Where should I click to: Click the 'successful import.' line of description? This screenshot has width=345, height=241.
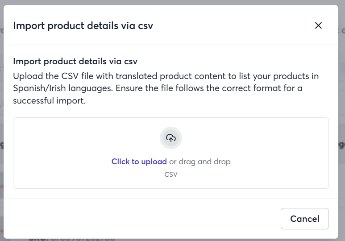click(49, 100)
